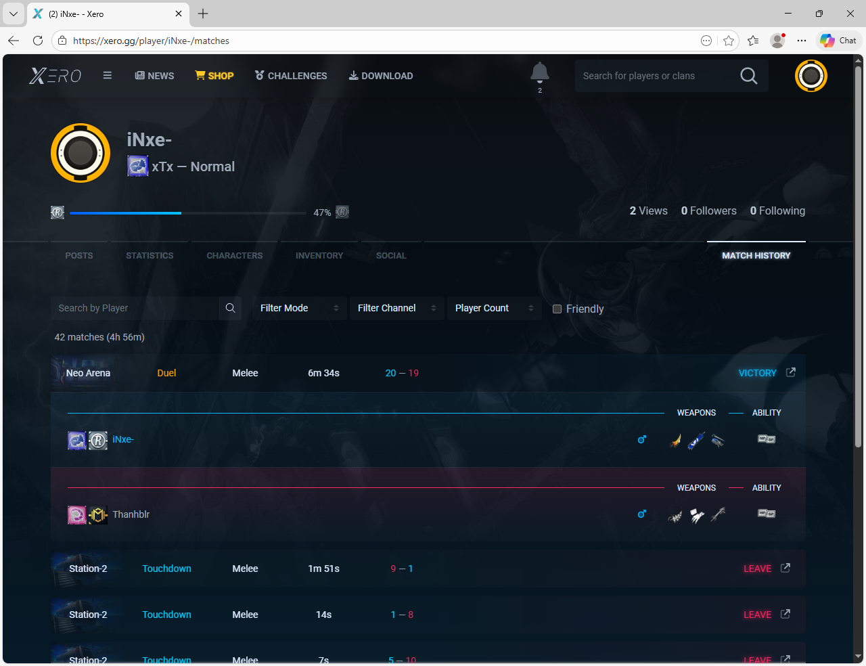Viewport: 866px width, 666px height.
Task: Click the notification bell icon
Action: pyautogui.click(x=539, y=72)
